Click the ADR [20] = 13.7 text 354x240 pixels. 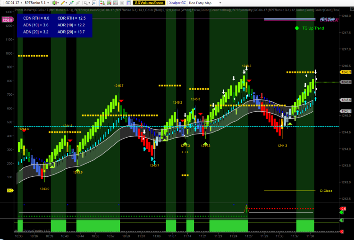71,32
